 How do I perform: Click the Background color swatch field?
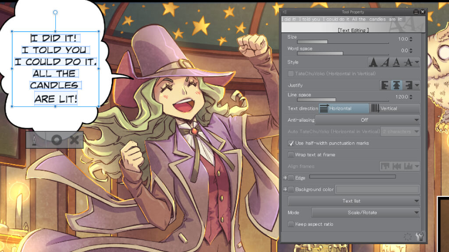tap(377, 189)
